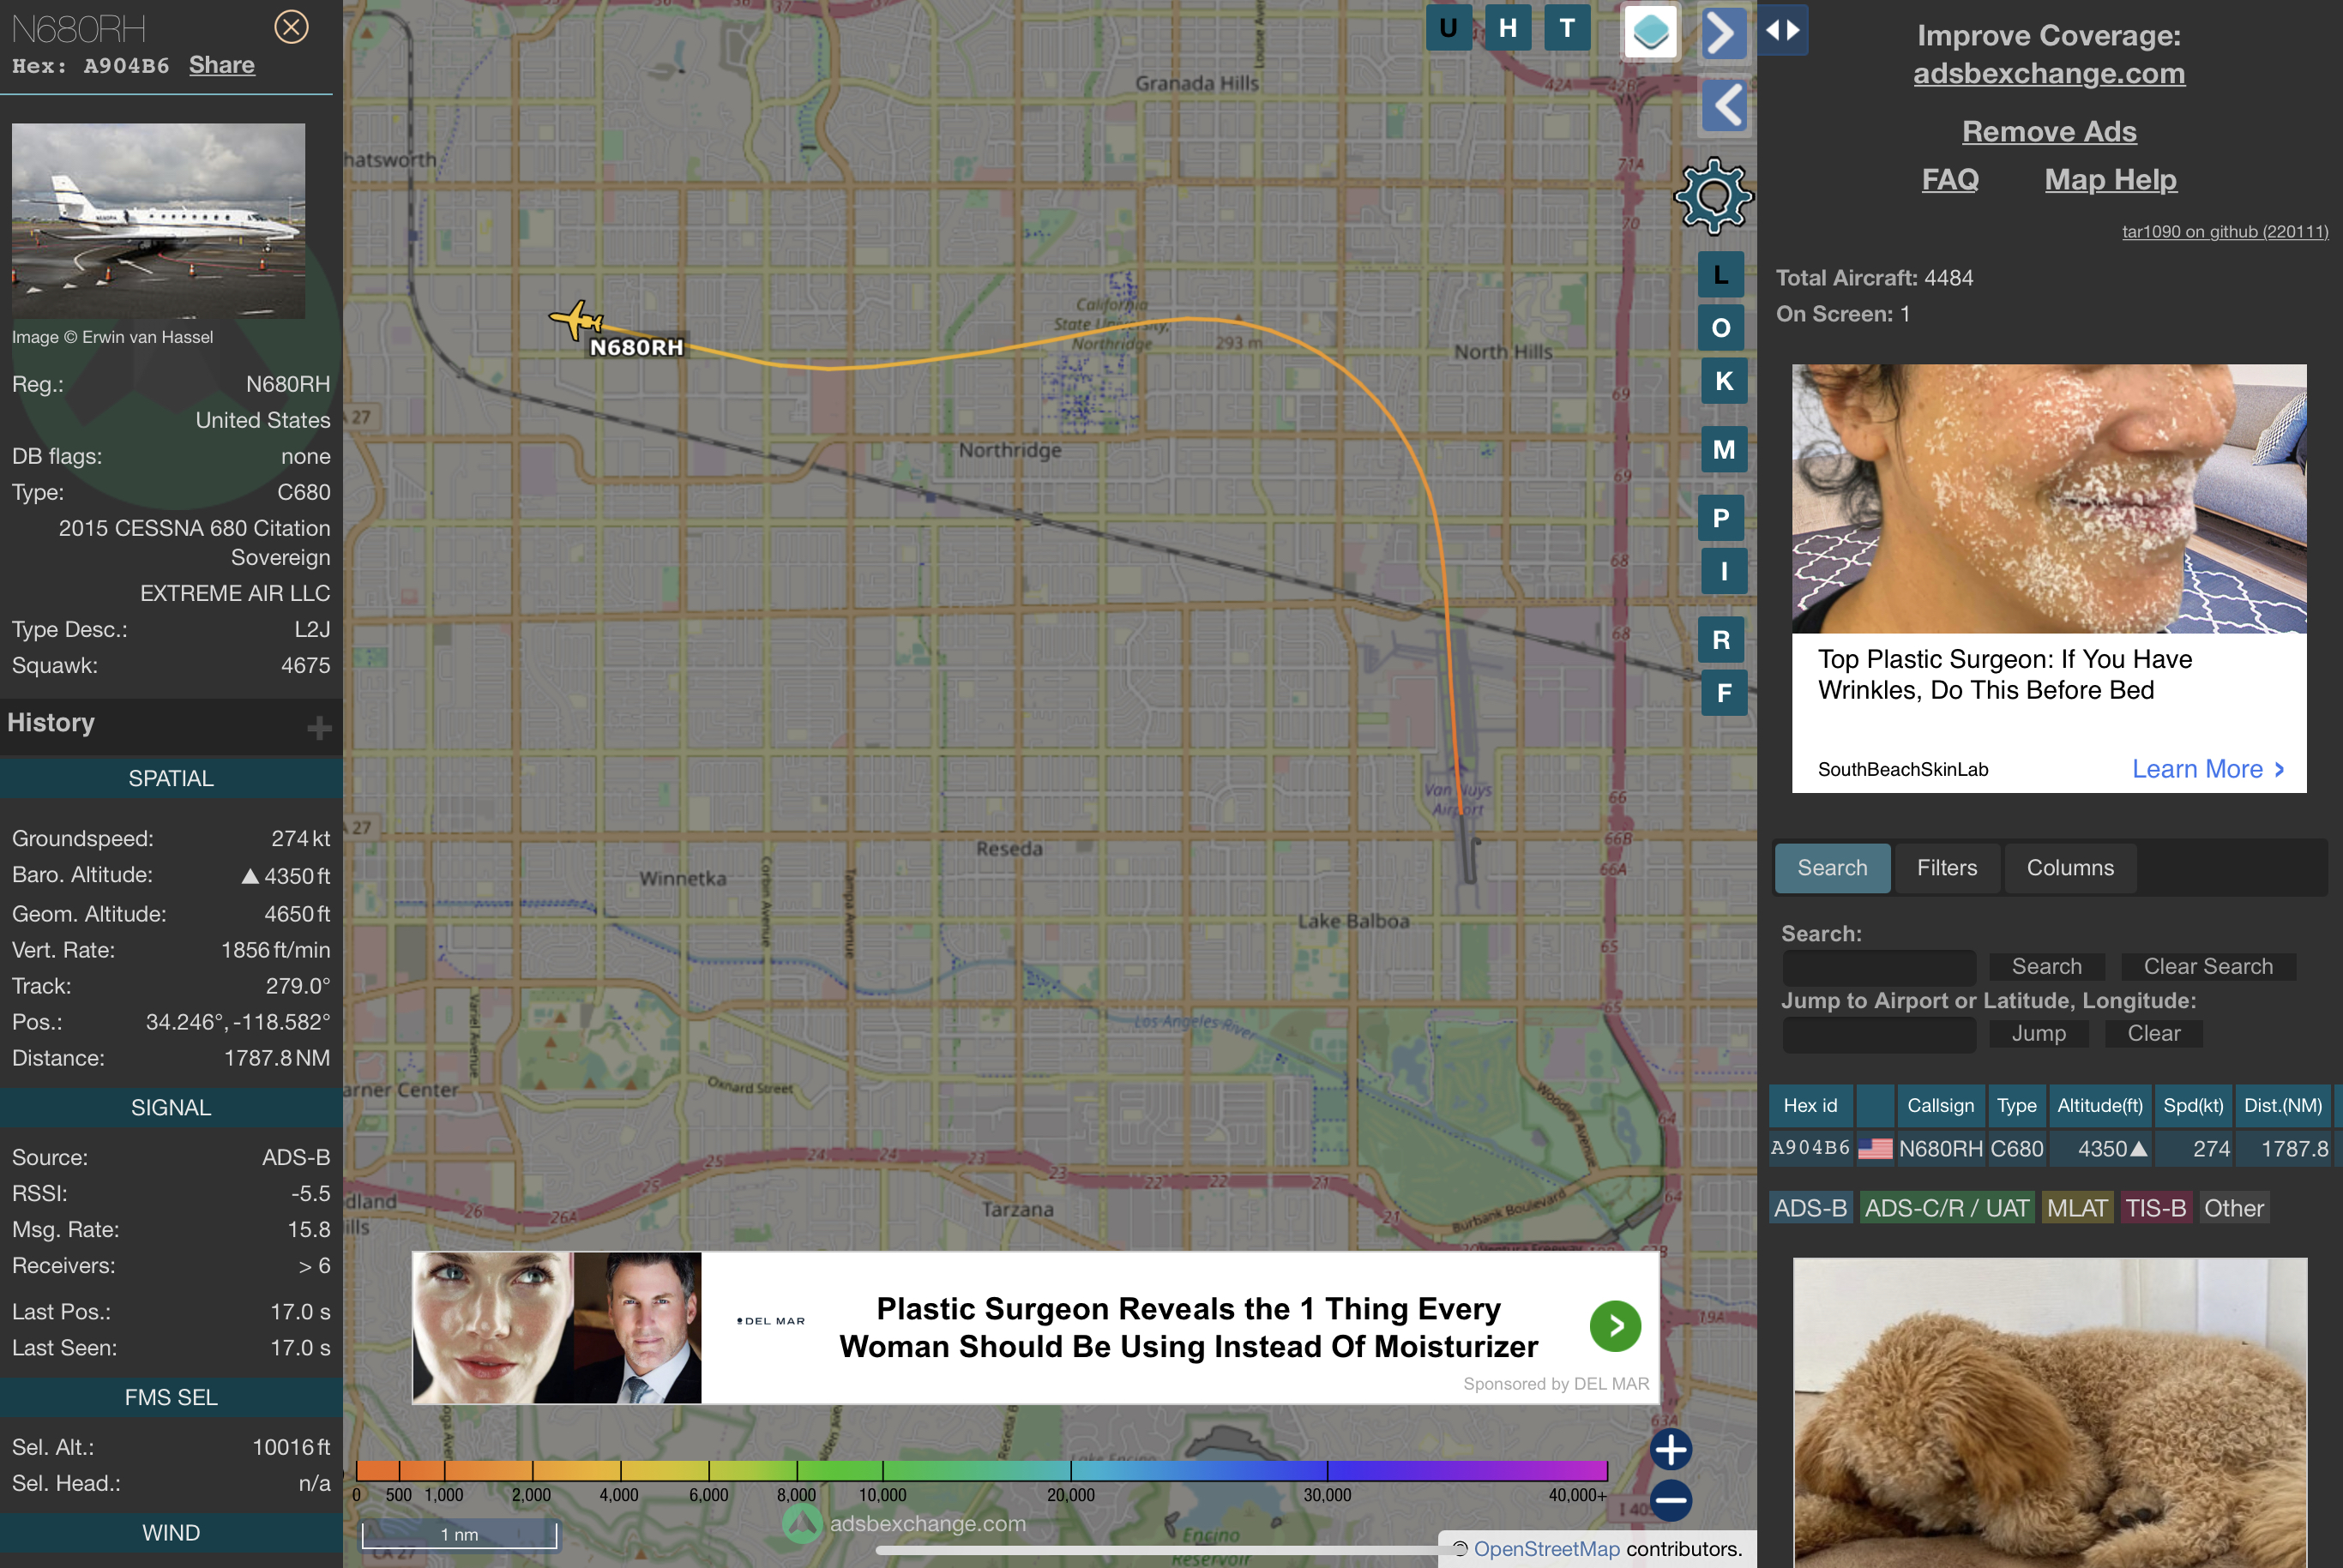Toggle the U map button
The image size is (2343, 1568).
(x=1448, y=28)
